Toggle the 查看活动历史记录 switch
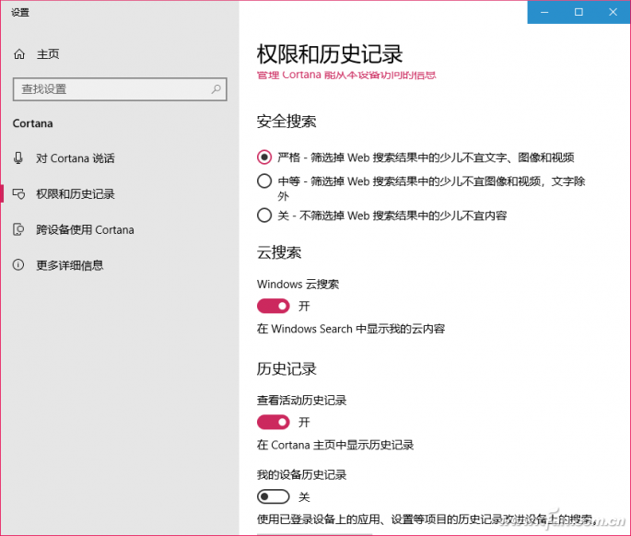Image resolution: width=631 pixels, height=536 pixels. pyautogui.click(x=274, y=422)
